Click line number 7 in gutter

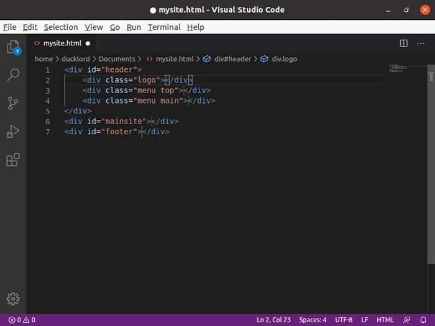pyautogui.click(x=48, y=132)
